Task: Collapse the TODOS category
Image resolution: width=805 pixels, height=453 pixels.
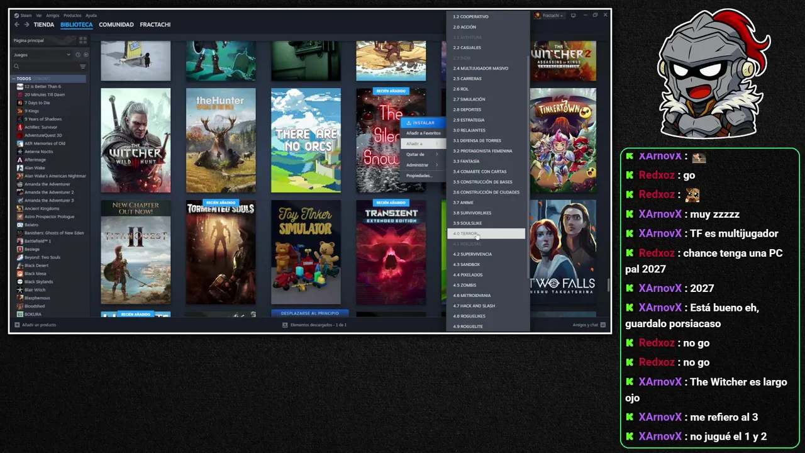Action: (x=13, y=79)
